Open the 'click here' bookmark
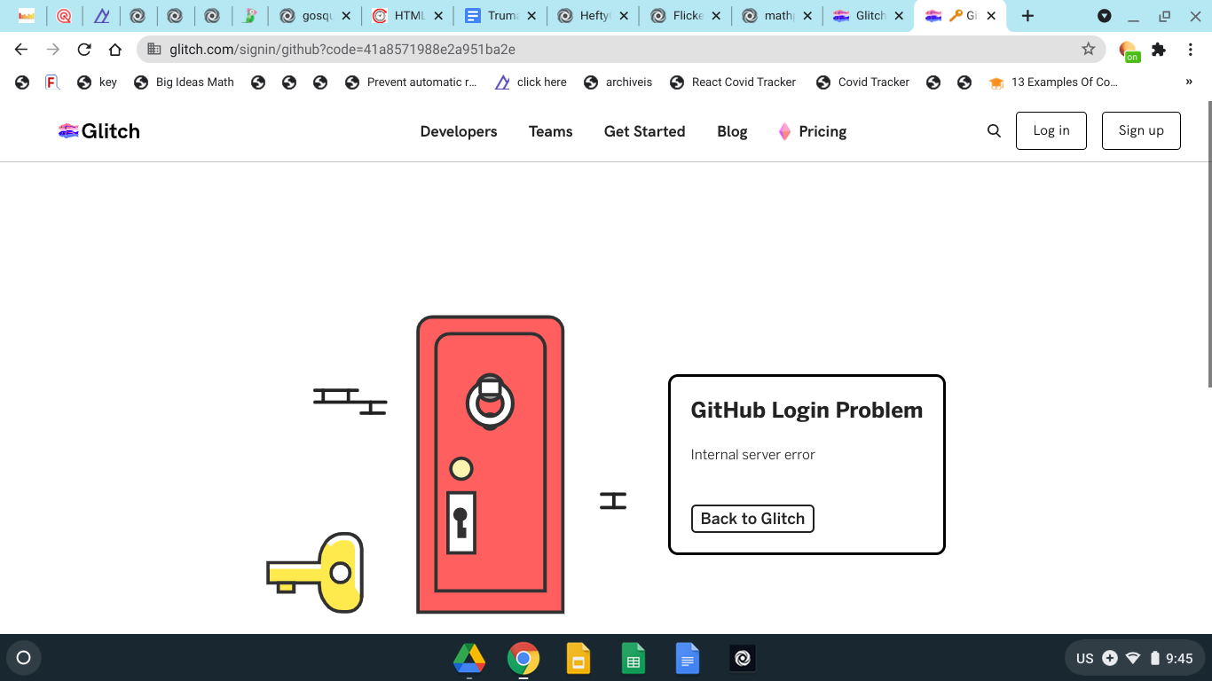Viewport: 1212px width, 681px height. pyautogui.click(x=531, y=82)
